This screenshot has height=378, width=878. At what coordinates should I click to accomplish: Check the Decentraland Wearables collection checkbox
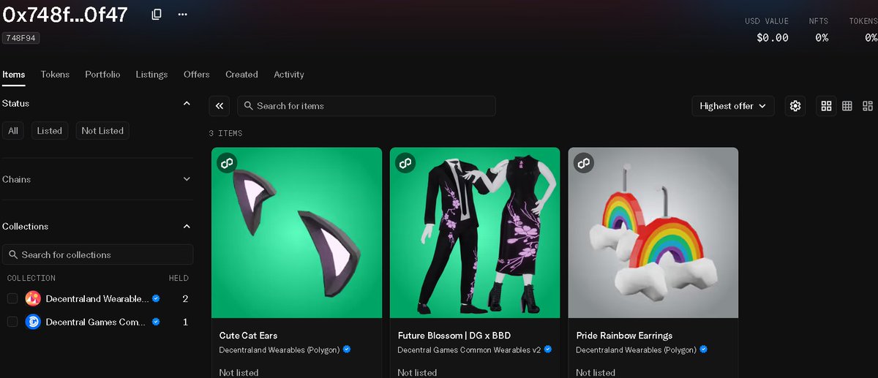(12, 298)
